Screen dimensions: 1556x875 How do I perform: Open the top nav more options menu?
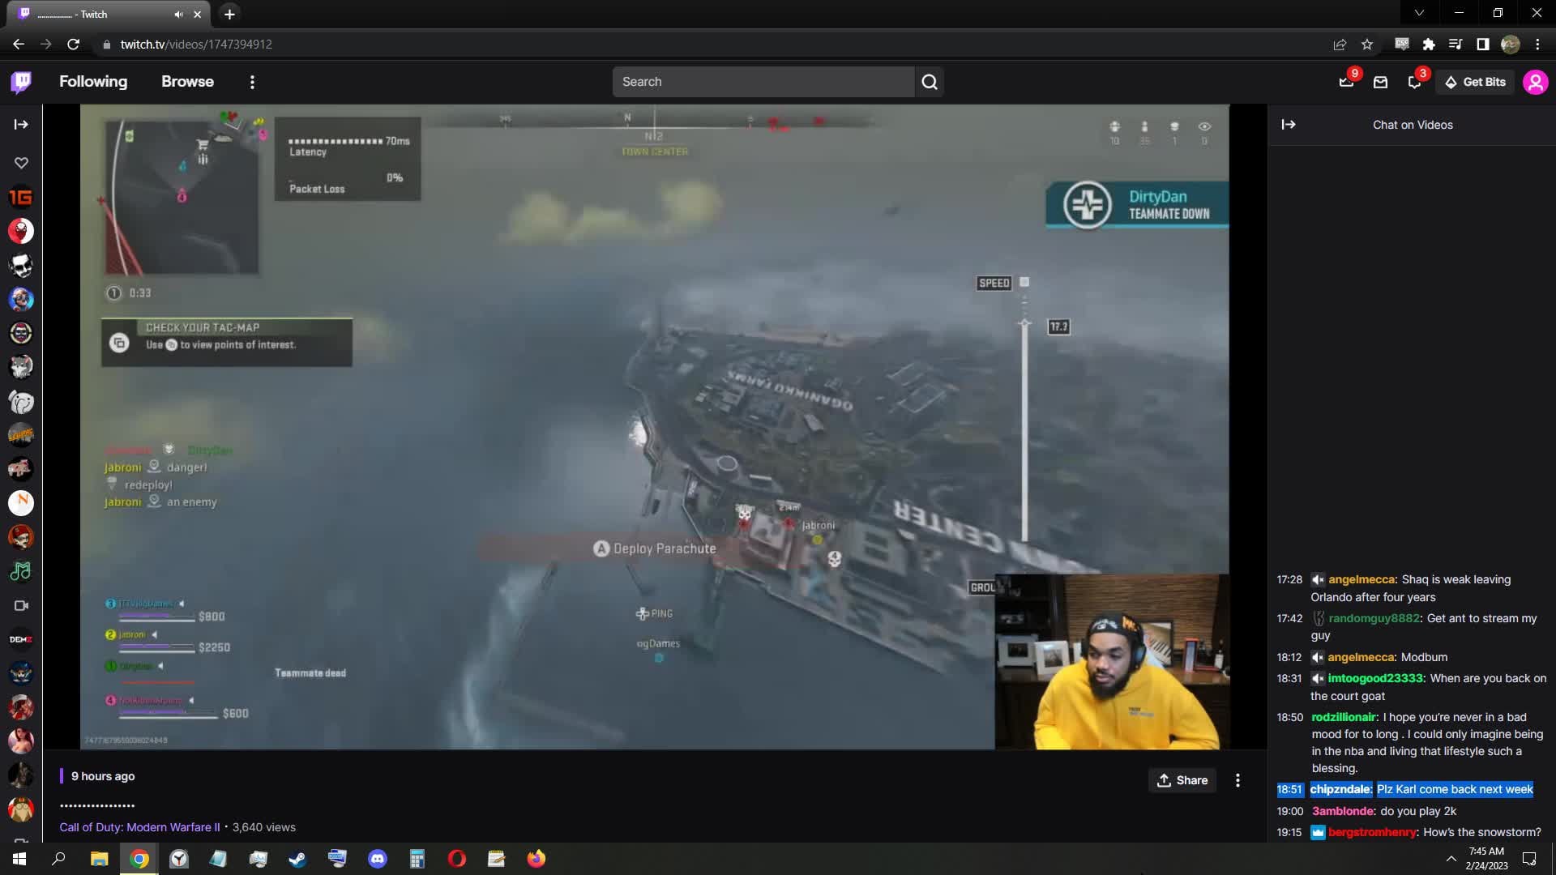252,82
